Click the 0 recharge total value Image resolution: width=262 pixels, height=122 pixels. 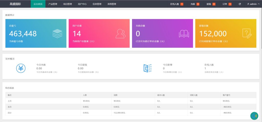click(138, 34)
